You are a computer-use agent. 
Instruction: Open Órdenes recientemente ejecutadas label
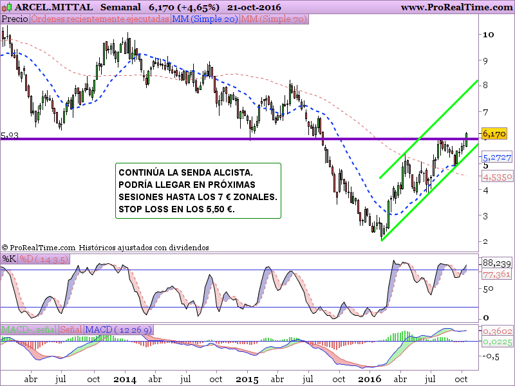(x=100, y=19)
